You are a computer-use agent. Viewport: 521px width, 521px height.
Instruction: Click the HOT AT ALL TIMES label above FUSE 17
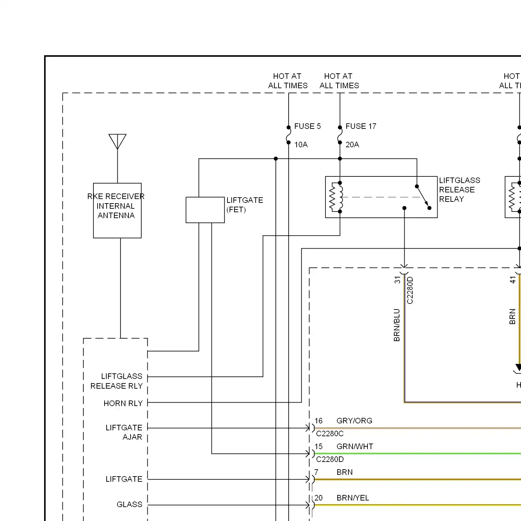tap(339, 81)
